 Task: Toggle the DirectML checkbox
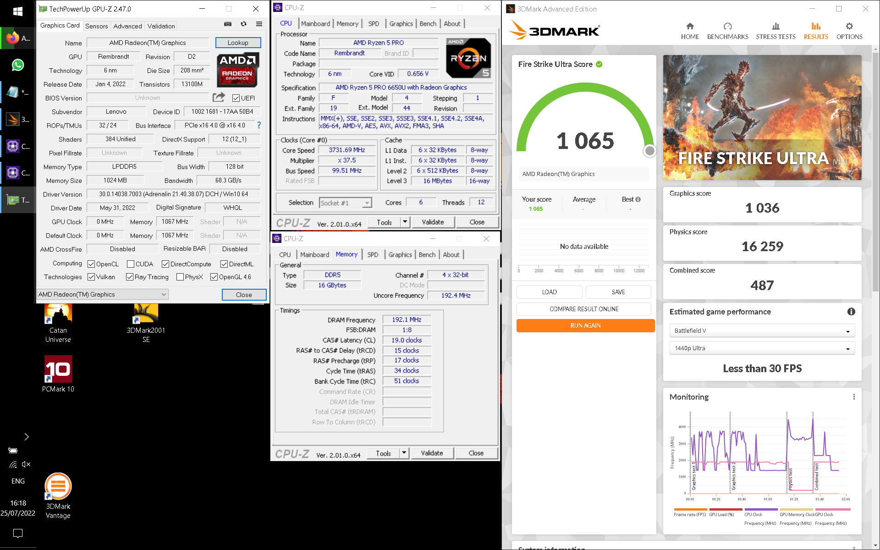coord(224,264)
